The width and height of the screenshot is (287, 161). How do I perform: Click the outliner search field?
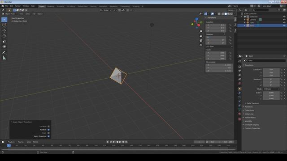[261, 10]
